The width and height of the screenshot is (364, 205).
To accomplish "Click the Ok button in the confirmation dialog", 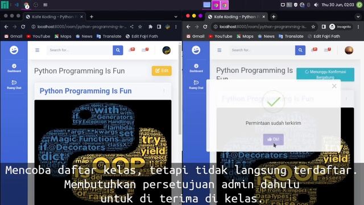I will (x=273, y=139).
